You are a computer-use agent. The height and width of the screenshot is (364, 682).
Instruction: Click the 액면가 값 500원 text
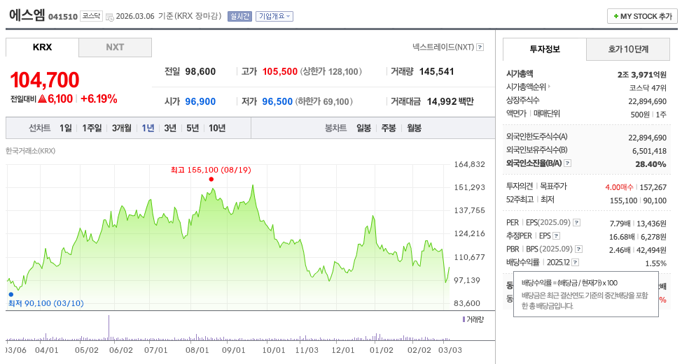(640, 115)
